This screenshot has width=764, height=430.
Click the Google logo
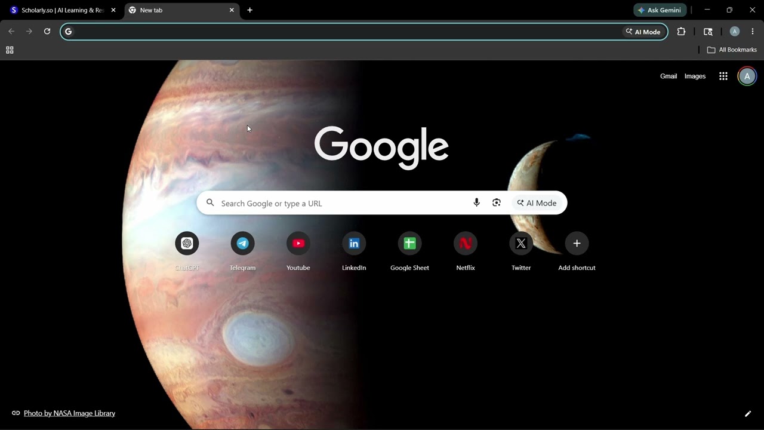(381, 148)
